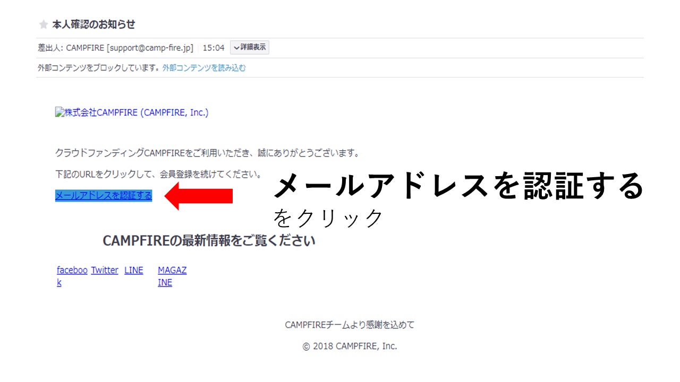Click the sender address support@camp-fire.jp

coord(150,48)
